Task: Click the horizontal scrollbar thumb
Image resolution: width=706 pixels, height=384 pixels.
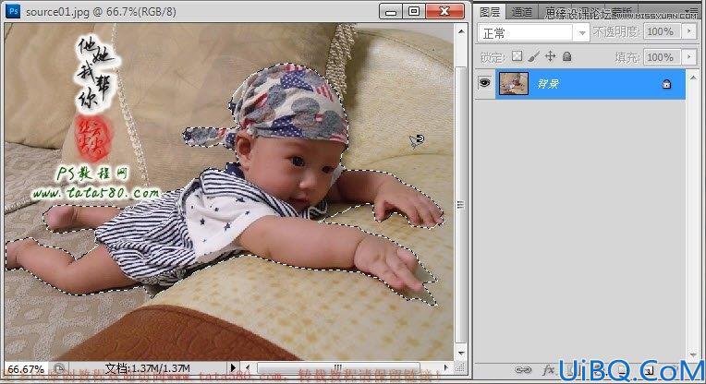Action: point(338,367)
